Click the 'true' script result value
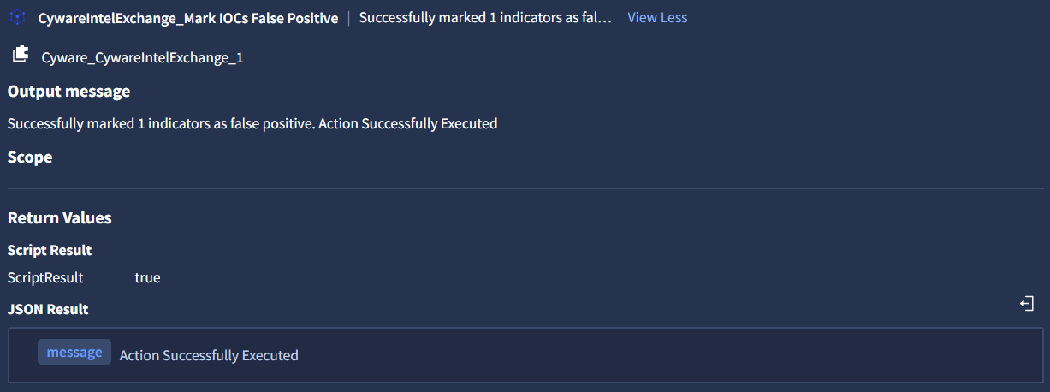 [x=147, y=278]
